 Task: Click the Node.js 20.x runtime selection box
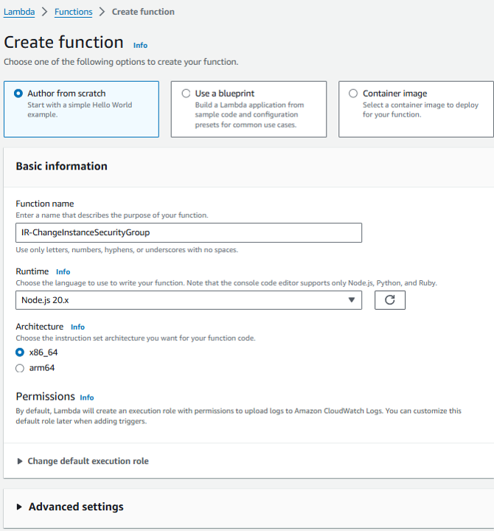pos(189,300)
